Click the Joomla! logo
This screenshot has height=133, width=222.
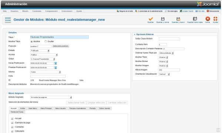pyautogui.click(x=208, y=4)
